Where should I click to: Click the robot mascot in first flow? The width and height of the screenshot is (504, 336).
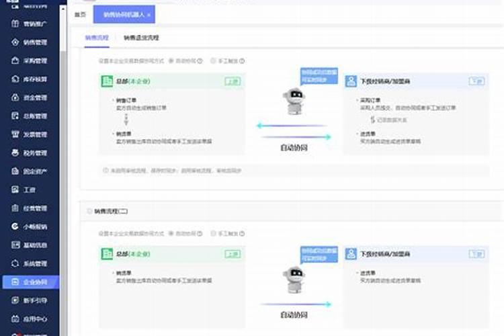(294, 101)
